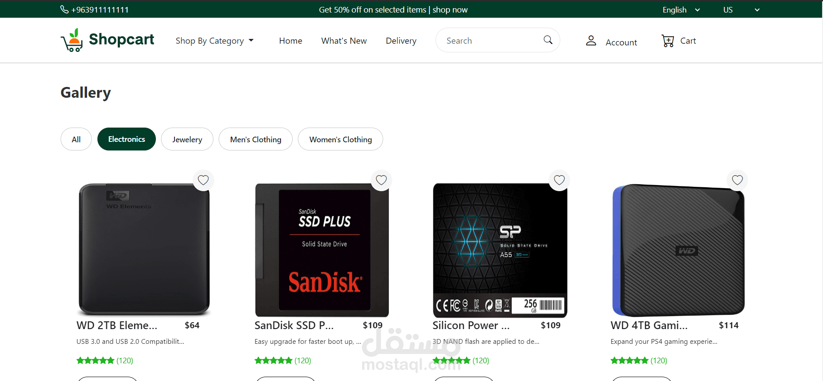Select the Electronics filter
Screen dimensions: 823x381
click(x=126, y=139)
